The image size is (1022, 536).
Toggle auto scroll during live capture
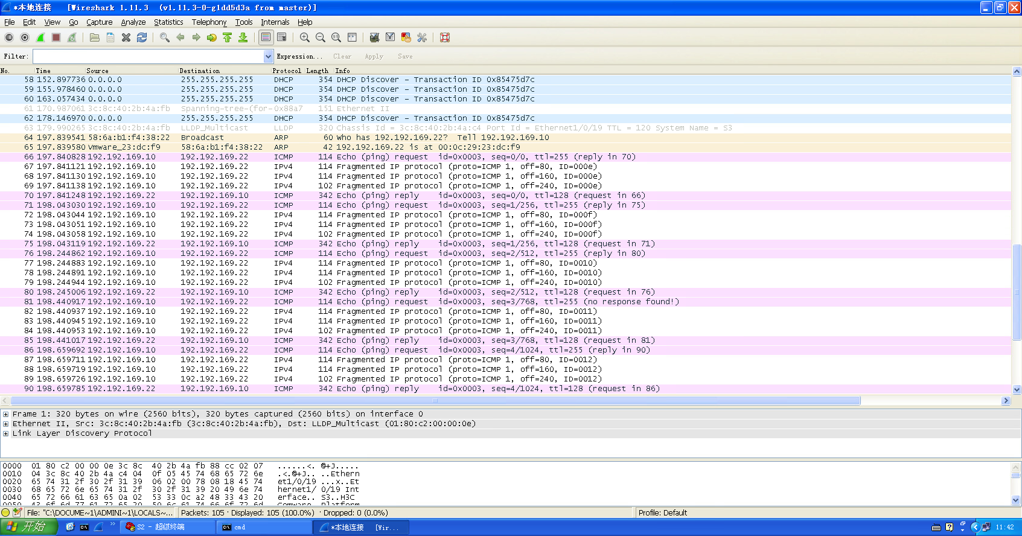[x=282, y=37]
